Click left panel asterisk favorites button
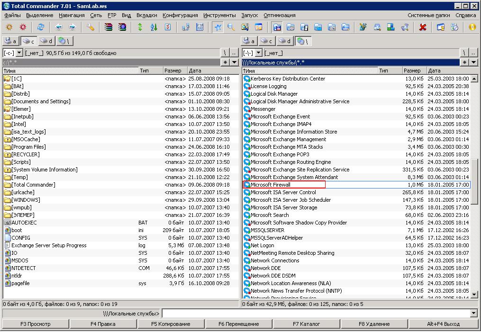This screenshot has width=481, height=332. [226, 63]
